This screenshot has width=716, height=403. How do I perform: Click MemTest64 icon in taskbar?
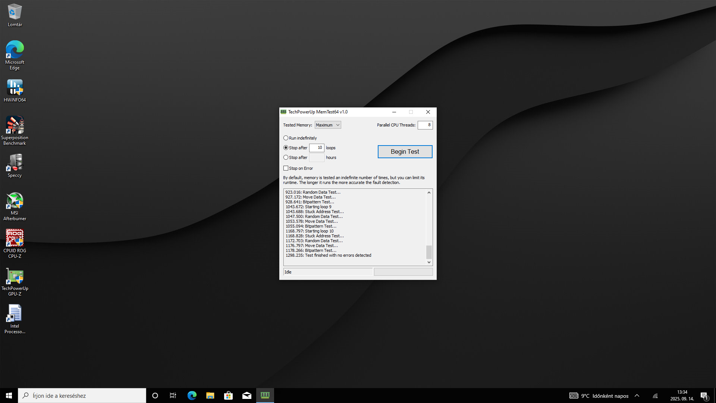[x=265, y=396]
